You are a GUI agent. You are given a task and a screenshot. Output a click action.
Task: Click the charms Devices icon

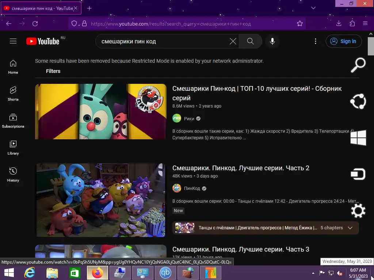tap(358, 174)
